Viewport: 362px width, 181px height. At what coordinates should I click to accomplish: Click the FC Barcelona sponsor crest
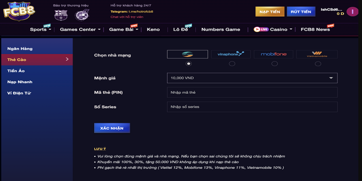point(60,14)
